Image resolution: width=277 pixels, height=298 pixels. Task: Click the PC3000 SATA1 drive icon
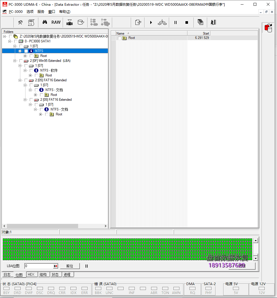pyautogui.click(x=21, y=41)
